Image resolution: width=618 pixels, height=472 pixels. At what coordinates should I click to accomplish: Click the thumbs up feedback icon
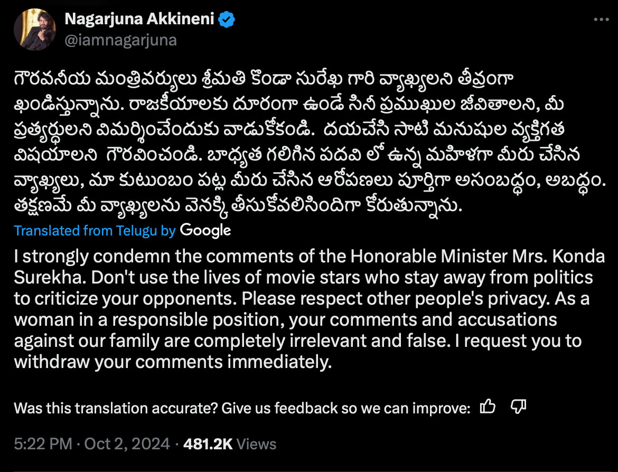488,407
